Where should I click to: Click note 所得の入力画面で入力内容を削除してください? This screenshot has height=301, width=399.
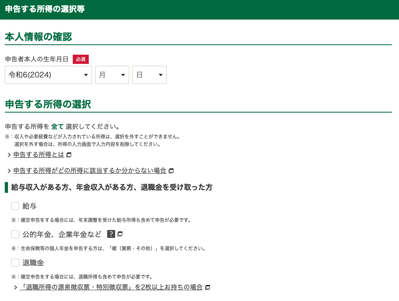[88, 144]
